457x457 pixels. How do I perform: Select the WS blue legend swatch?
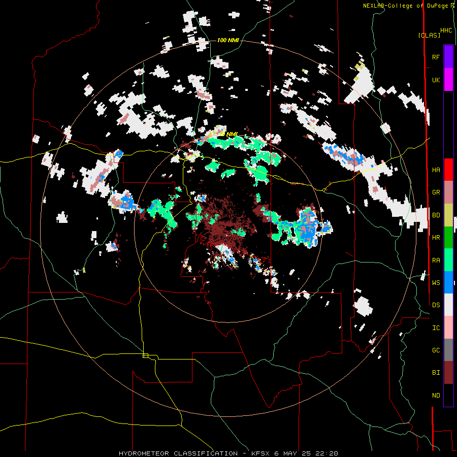point(448,282)
